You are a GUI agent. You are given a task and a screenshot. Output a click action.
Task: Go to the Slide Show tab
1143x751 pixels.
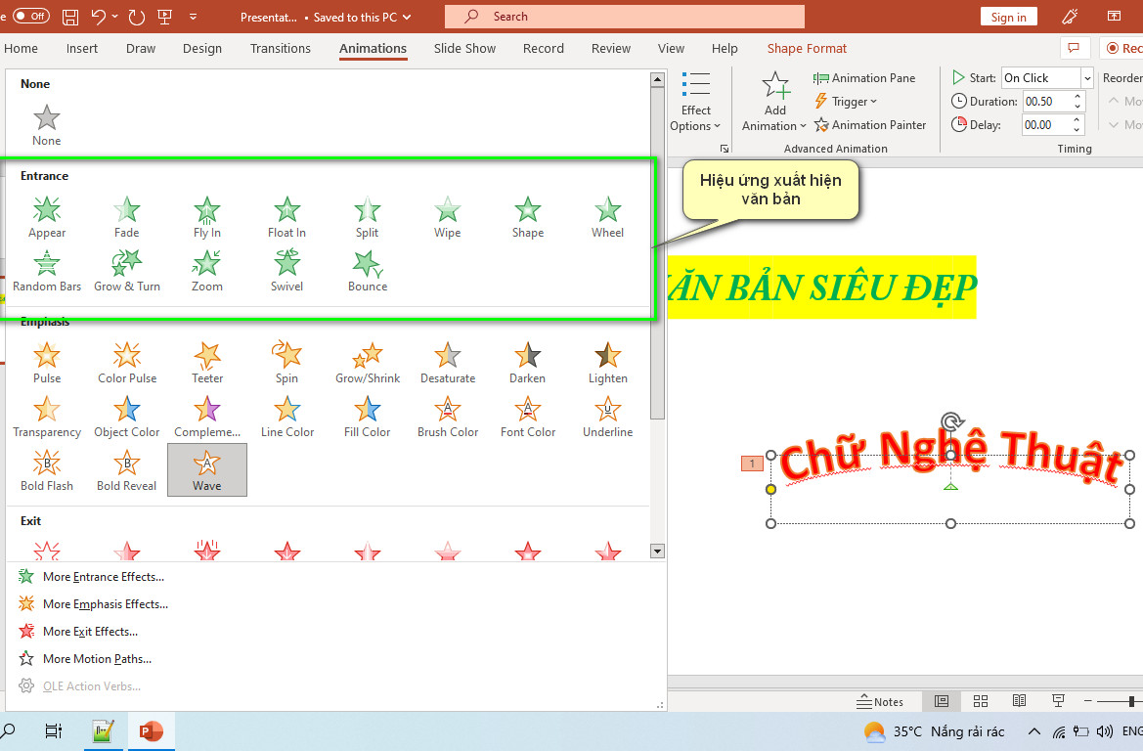(x=464, y=48)
